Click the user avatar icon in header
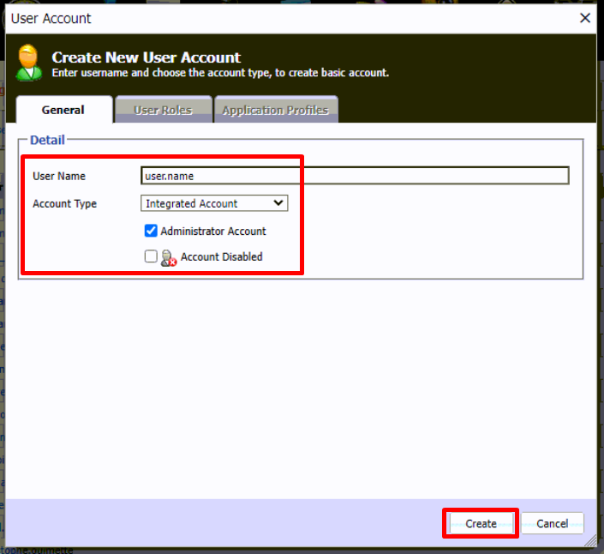Viewport: 604px width, 554px height. pos(29,63)
